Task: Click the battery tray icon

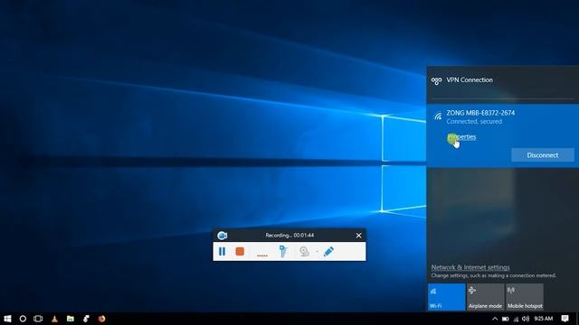Action: click(x=505, y=319)
